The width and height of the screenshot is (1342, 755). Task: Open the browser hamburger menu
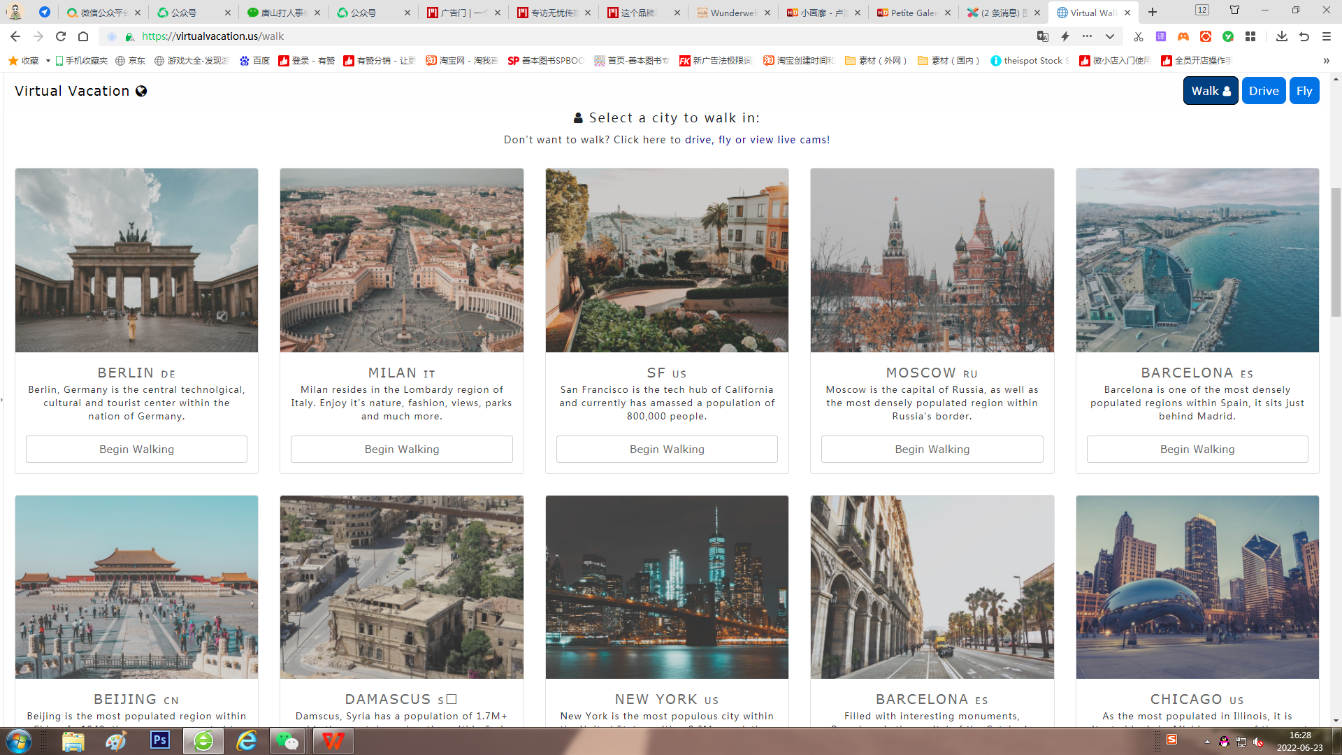pos(1327,36)
